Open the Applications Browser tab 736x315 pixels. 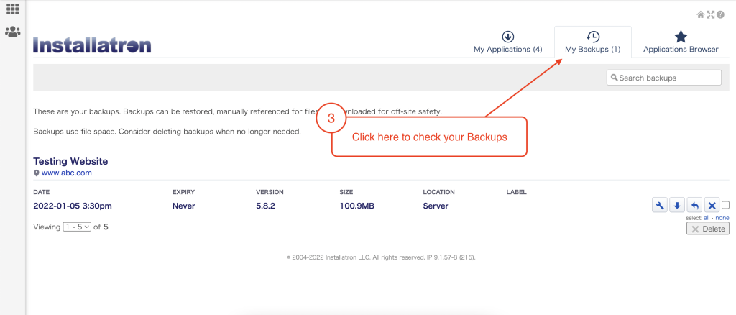coord(681,42)
